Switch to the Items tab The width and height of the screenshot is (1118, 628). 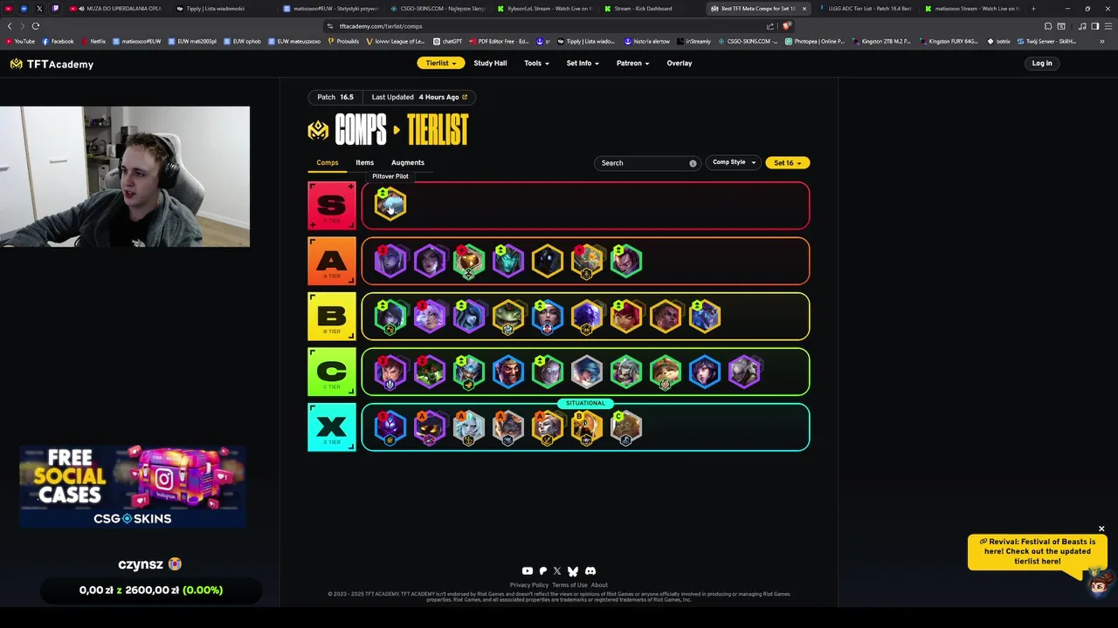coord(364,162)
